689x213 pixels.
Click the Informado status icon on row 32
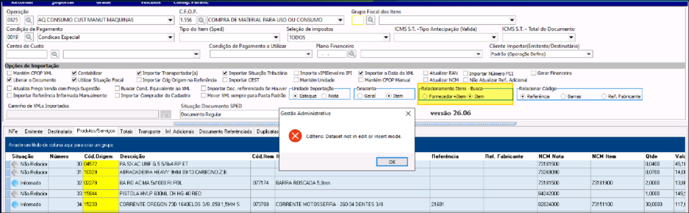click(x=15, y=183)
